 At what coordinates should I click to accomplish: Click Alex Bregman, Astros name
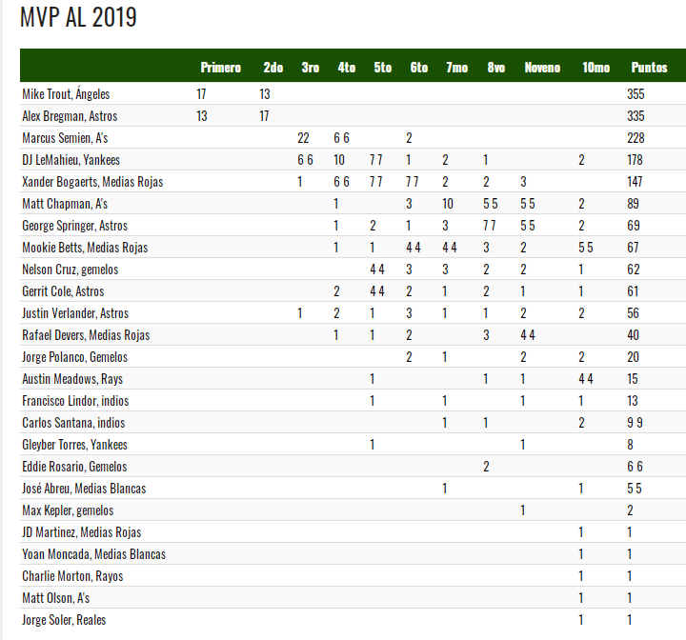point(70,116)
